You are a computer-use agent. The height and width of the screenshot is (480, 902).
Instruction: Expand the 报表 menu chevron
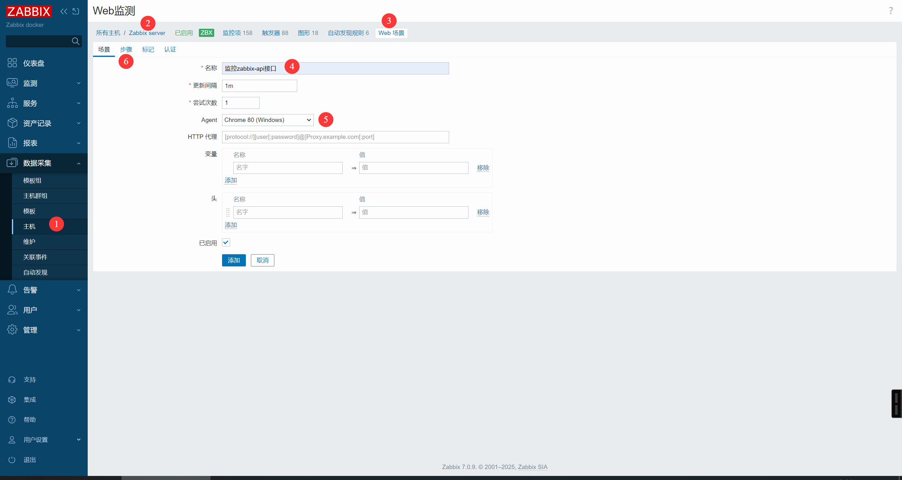coord(79,143)
